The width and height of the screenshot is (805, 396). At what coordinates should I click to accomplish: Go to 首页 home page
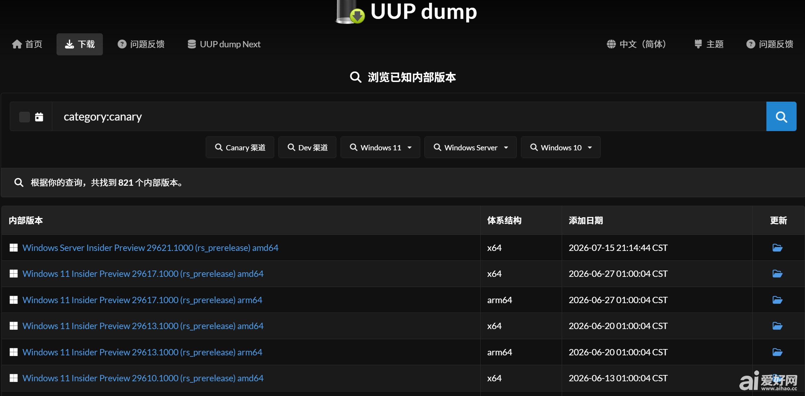(x=27, y=44)
